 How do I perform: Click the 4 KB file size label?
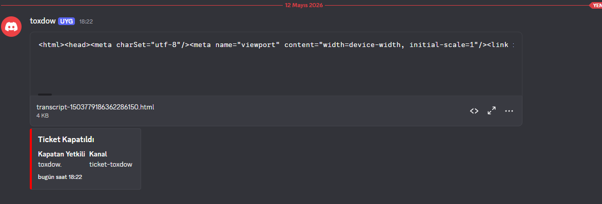pyautogui.click(x=43, y=115)
